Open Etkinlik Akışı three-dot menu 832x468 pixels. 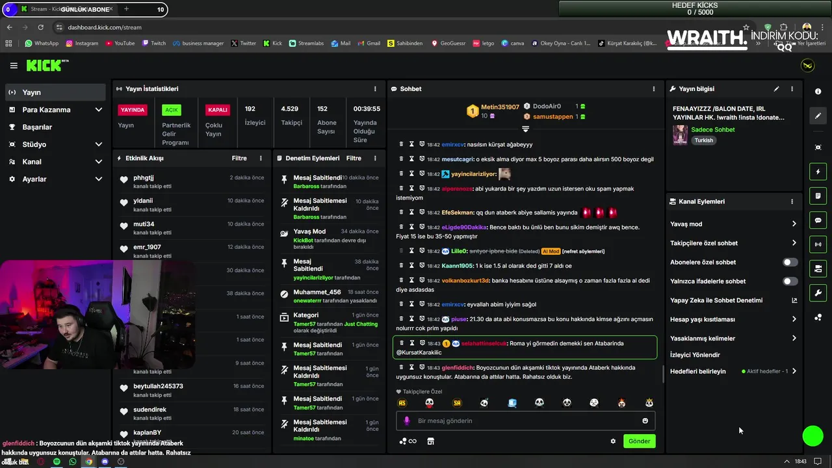click(x=261, y=158)
